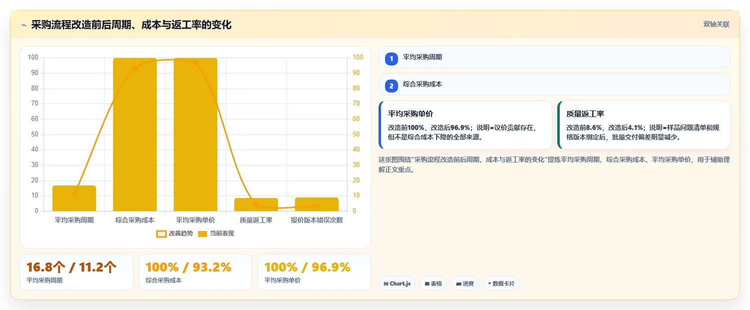Click the 16.8个 / 11.2个 stat card
This screenshot has width=750, height=310.
pos(77,272)
